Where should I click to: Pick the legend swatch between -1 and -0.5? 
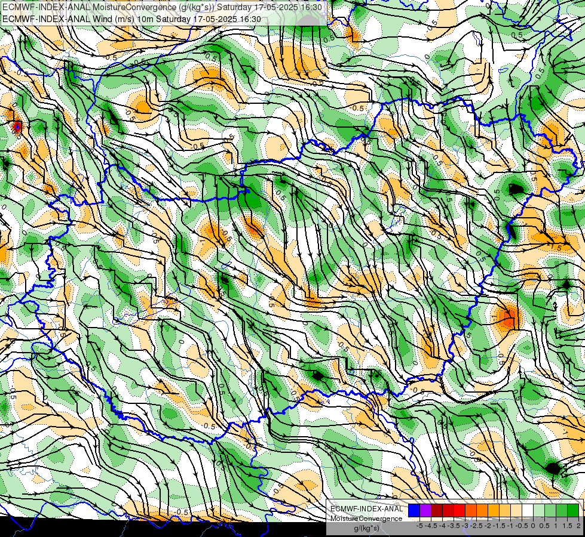click(x=516, y=510)
